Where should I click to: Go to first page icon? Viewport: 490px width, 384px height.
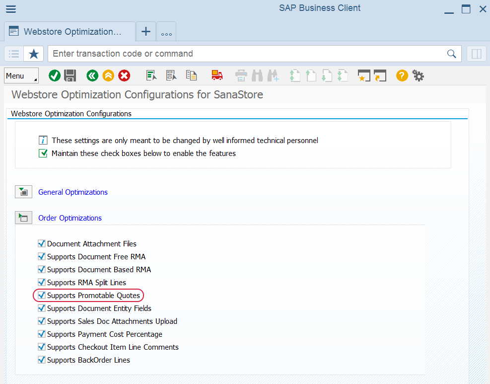pos(295,76)
